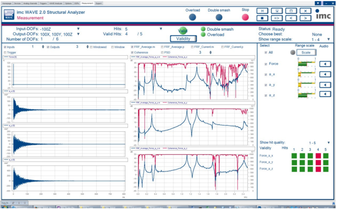Play audio for the a_y channel
This screenshot has width=337, height=209.
[x=325, y=85]
